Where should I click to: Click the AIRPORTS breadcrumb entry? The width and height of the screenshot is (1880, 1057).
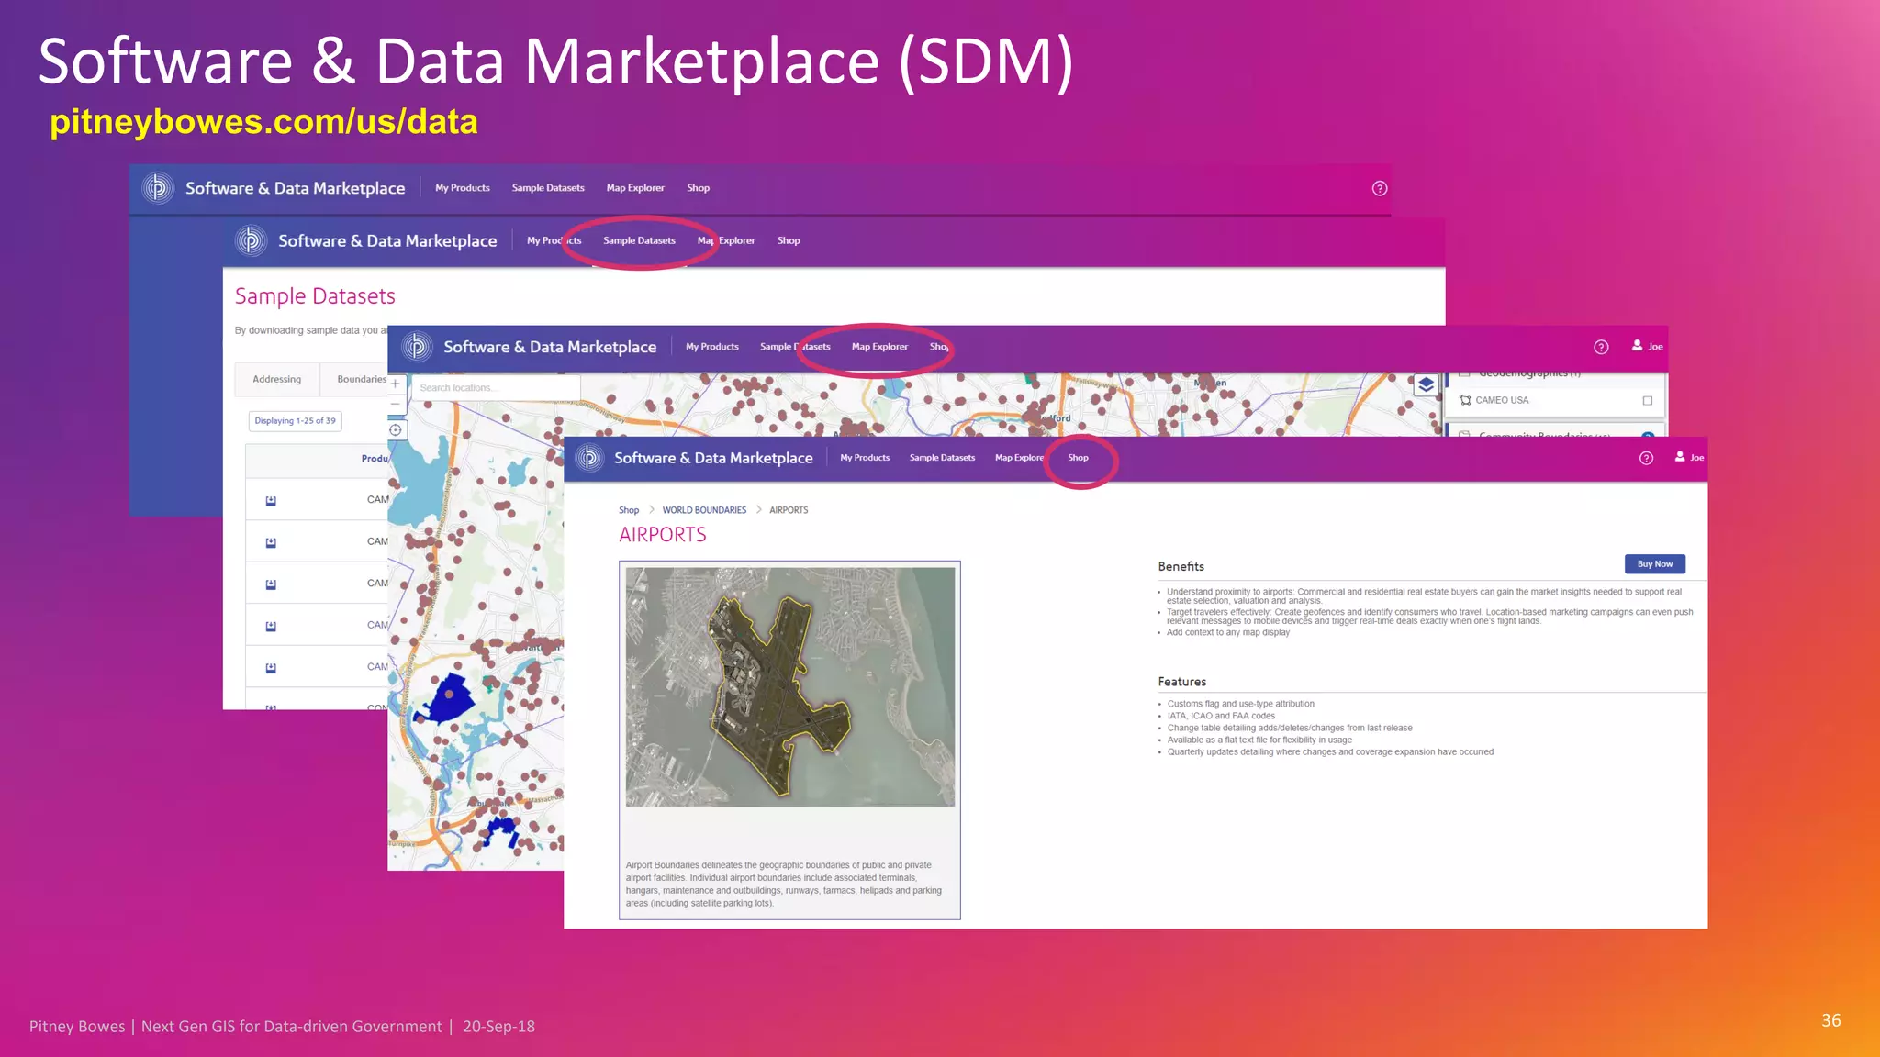(789, 510)
